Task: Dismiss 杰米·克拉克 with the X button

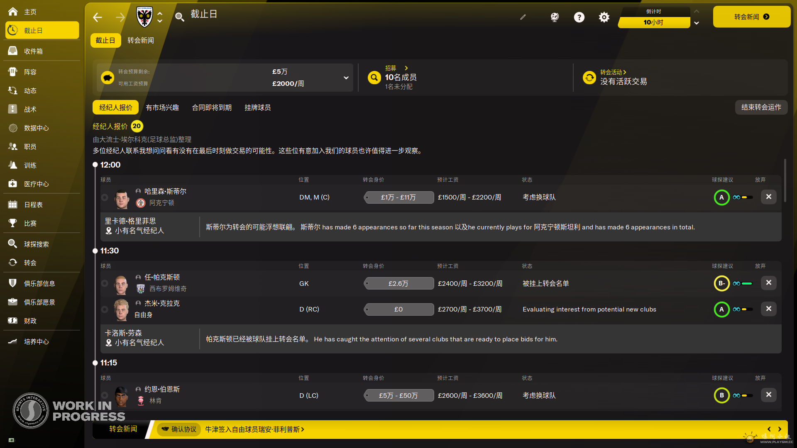Action: click(x=769, y=309)
